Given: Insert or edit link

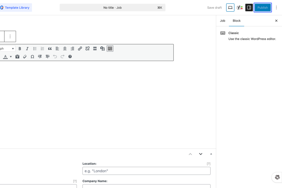Looking at the screenshot, I should 80,48.
